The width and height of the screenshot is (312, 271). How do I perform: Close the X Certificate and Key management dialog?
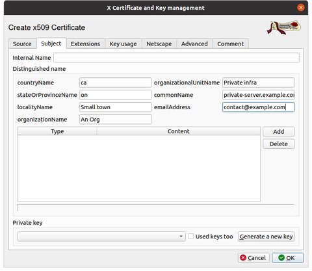300,8
